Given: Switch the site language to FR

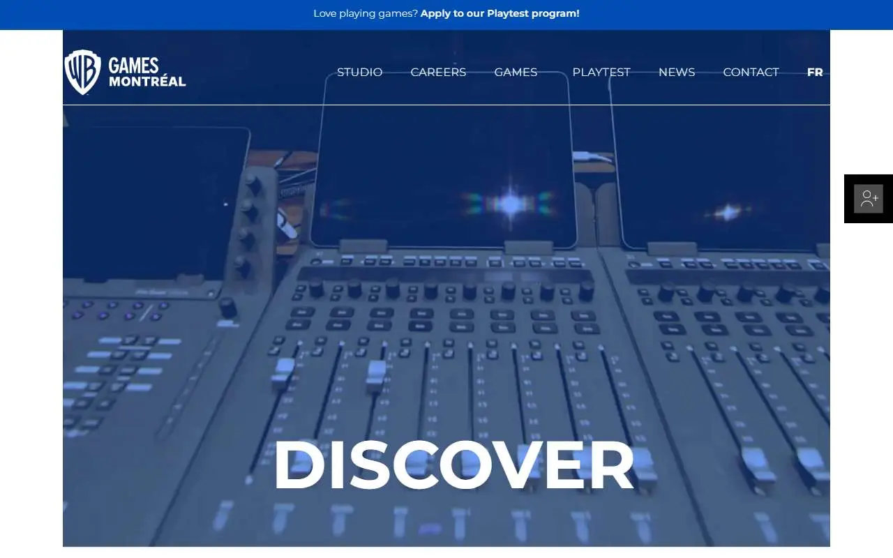Looking at the screenshot, I should 815,72.
